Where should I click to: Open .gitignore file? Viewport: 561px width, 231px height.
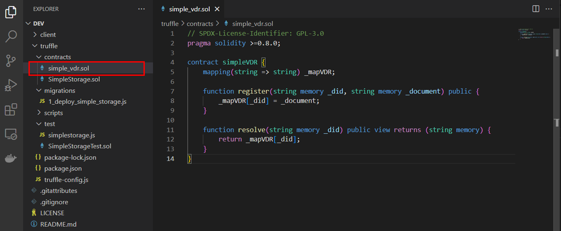(x=88, y=202)
